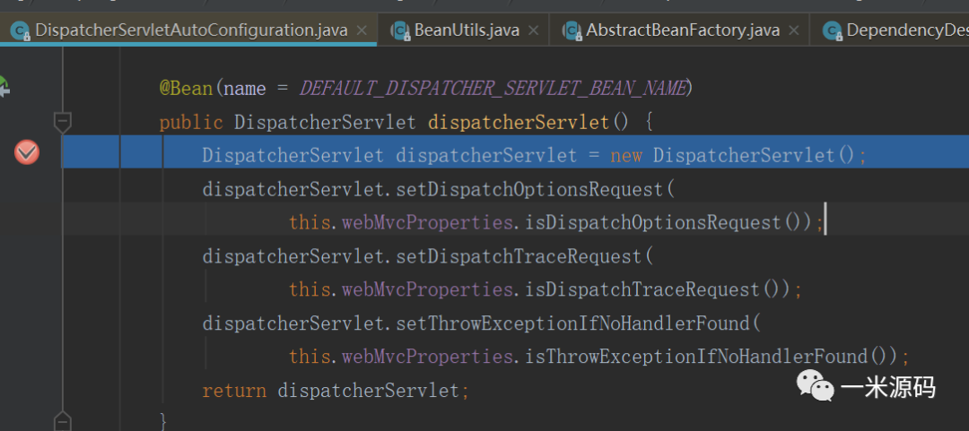Click the class icon on DispatcherServletAutoConfiguration tab
The height and width of the screenshot is (431, 969).
click(x=21, y=30)
